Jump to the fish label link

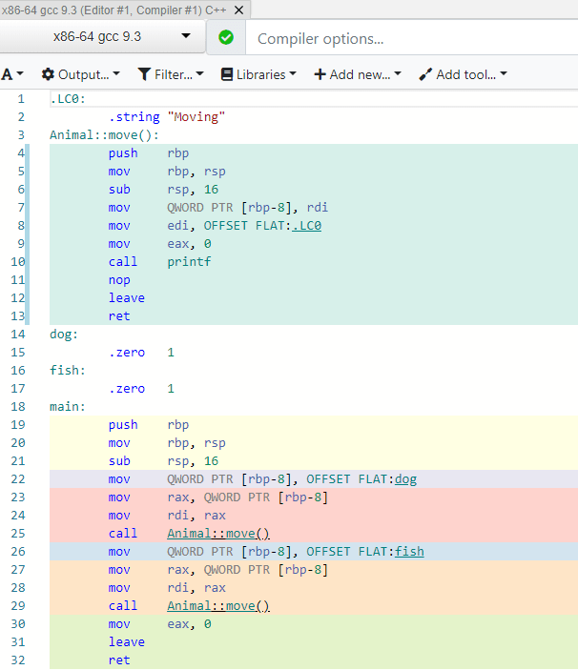408,552
